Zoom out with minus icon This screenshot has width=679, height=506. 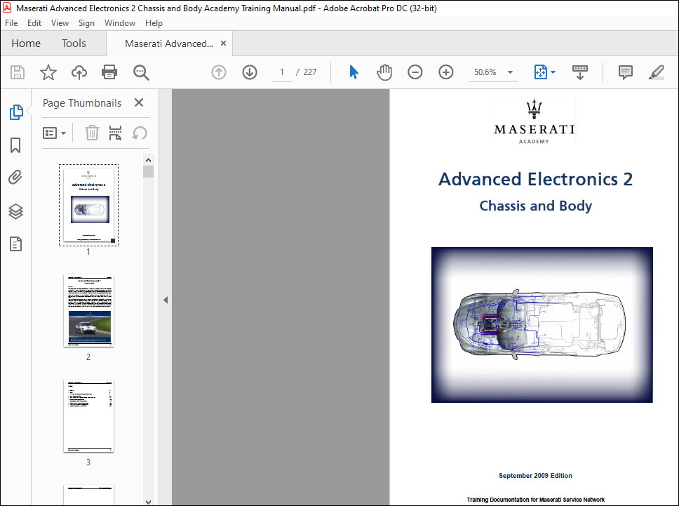pos(415,72)
